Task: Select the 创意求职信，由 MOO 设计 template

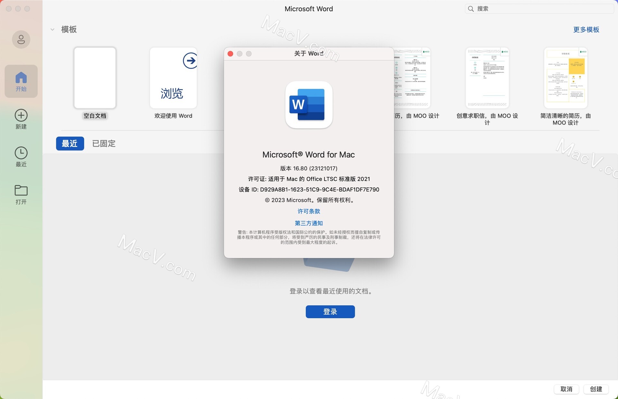Action: (487, 78)
